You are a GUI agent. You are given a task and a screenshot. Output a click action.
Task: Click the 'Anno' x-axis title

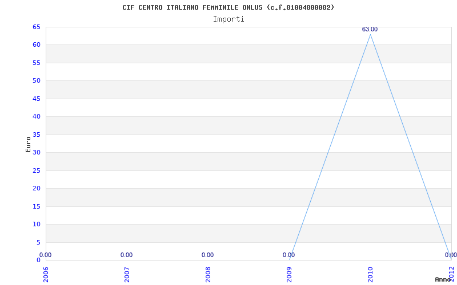(443, 279)
